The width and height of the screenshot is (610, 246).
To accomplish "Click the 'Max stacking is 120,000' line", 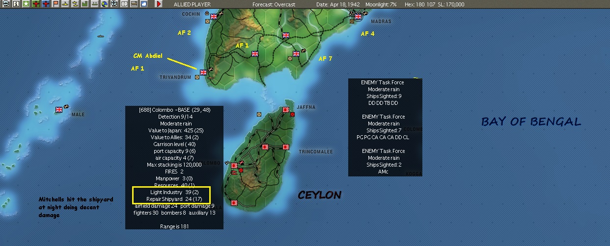I will point(174,165).
